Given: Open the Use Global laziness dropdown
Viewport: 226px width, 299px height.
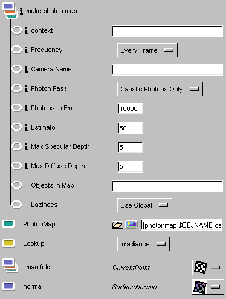Looking at the screenshot, I should point(144,205).
